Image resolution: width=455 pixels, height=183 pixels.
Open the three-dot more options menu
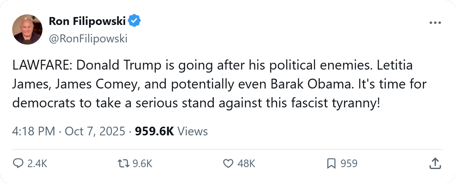[x=435, y=23]
